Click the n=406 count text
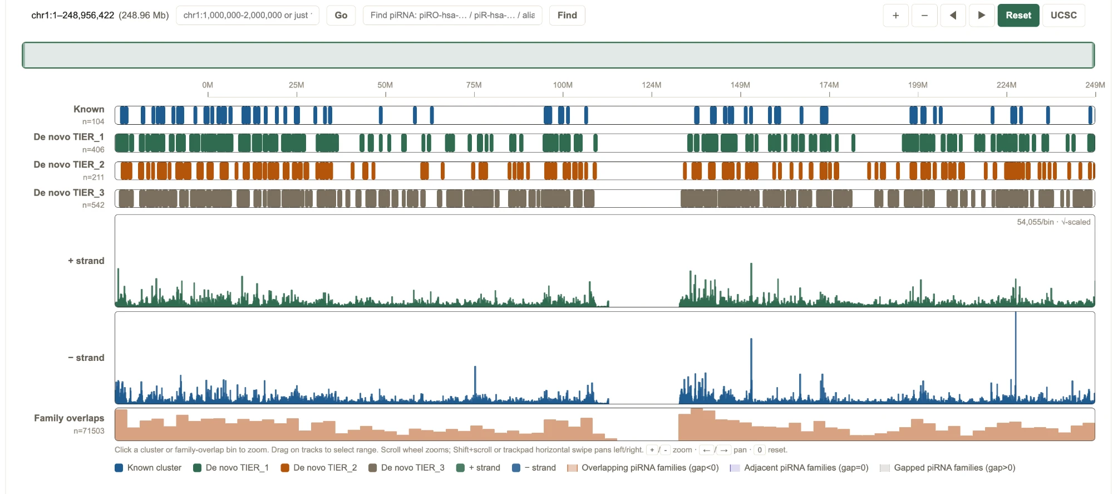 point(93,149)
